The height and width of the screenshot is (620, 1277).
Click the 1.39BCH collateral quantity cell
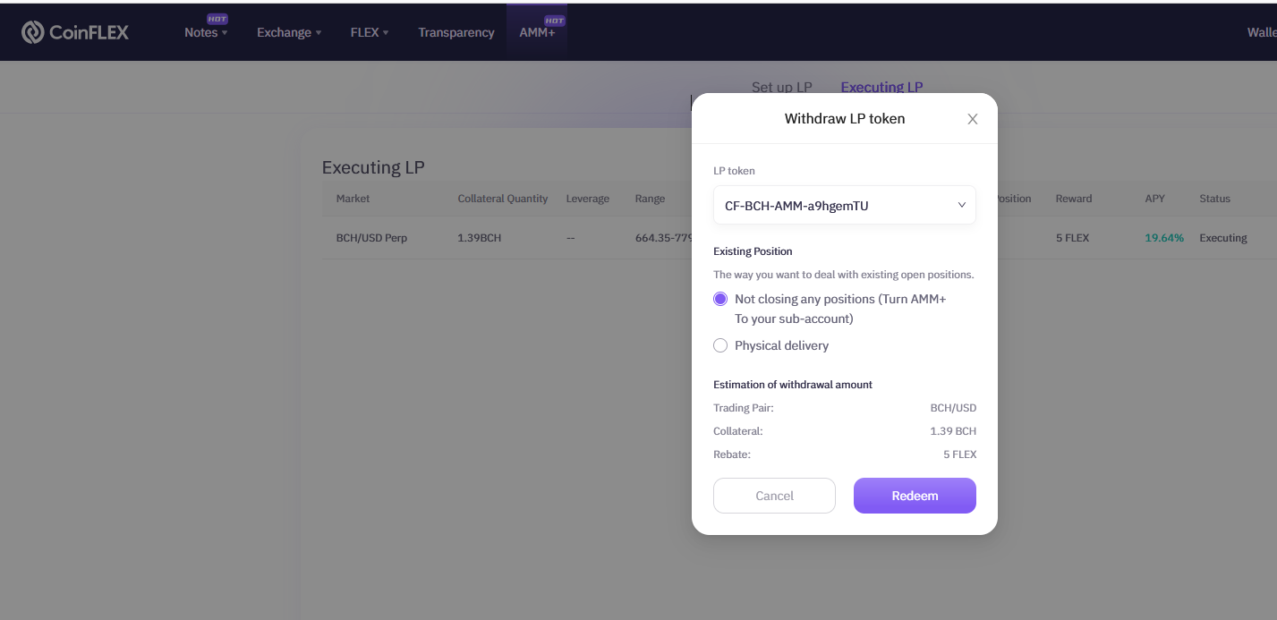(x=480, y=238)
